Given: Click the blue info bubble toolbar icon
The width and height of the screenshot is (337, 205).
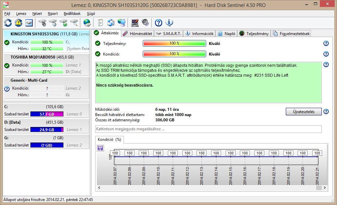Looking at the screenshot, I should coord(169,23).
